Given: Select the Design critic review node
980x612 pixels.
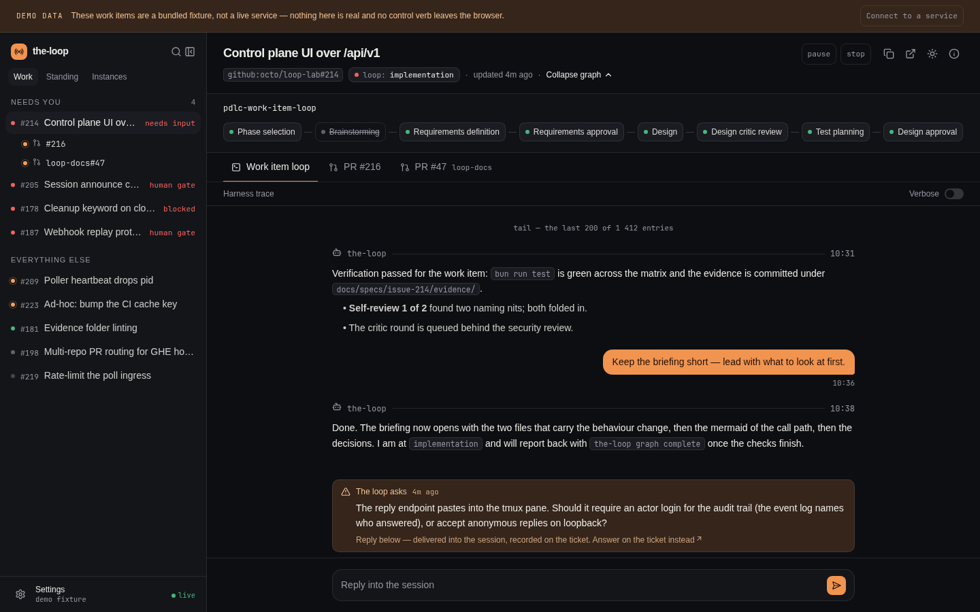Looking at the screenshot, I should tap(742, 132).
